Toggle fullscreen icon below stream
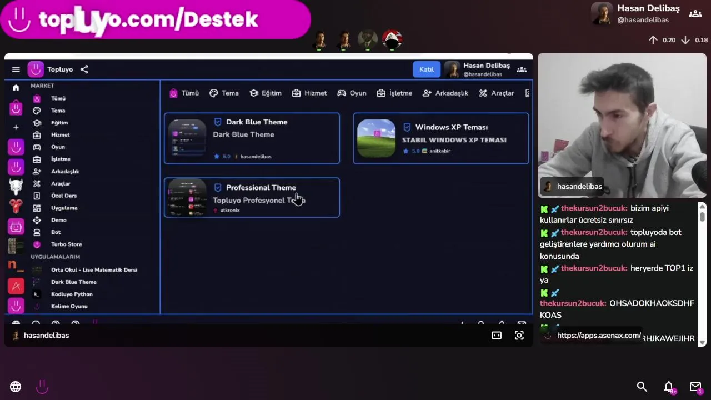The image size is (711, 400). (x=519, y=336)
